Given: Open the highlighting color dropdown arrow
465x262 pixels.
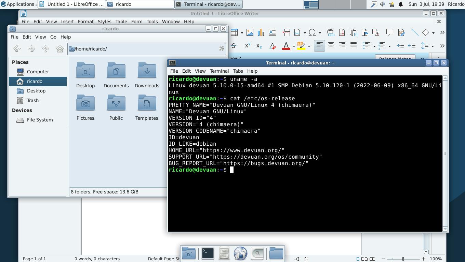Looking at the screenshot, I should pos(309,46).
